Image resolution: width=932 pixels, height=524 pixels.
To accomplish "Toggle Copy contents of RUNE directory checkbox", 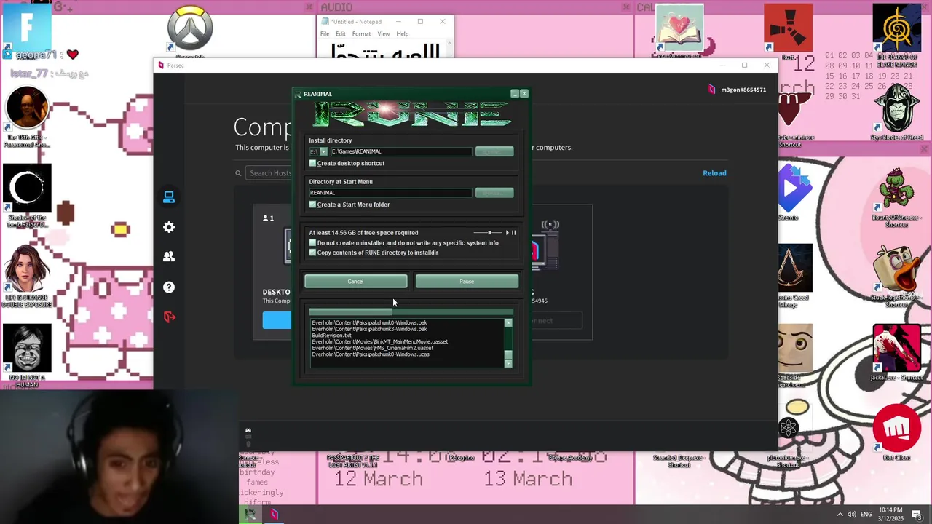I will point(312,253).
